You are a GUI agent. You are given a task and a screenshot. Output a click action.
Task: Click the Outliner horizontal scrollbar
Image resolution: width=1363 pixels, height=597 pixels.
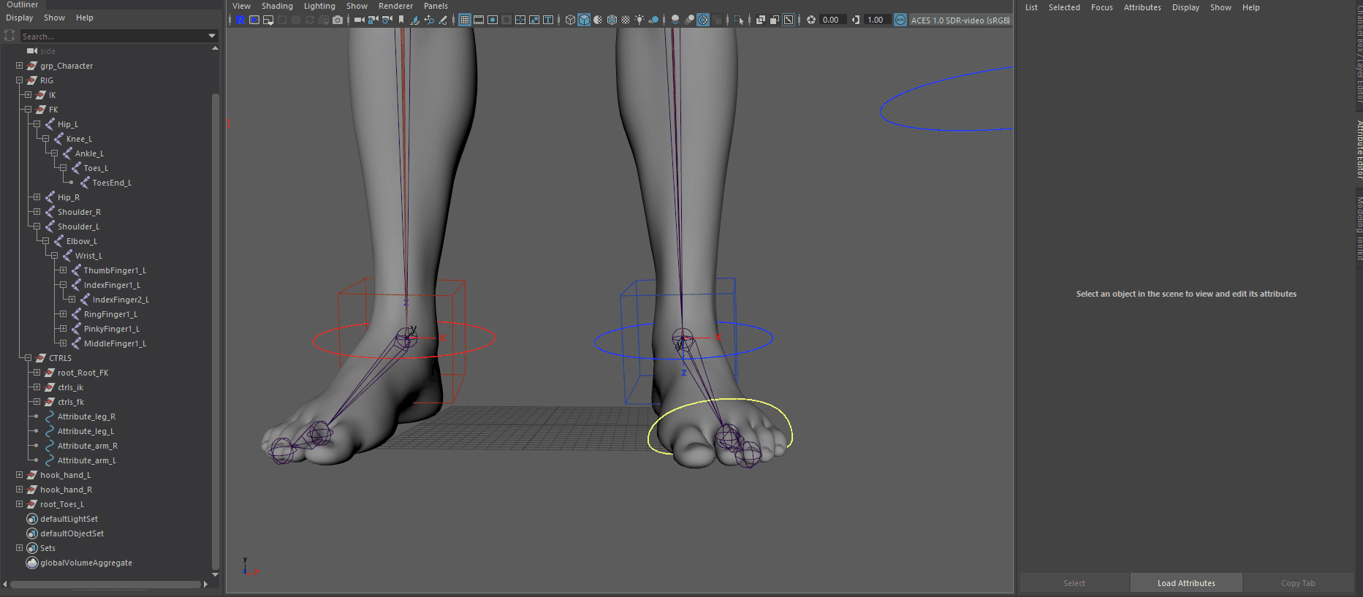[x=105, y=584]
